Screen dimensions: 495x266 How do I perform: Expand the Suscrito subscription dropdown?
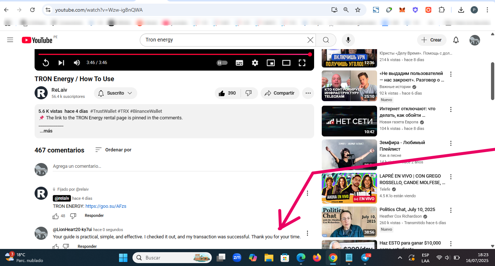tap(115, 93)
